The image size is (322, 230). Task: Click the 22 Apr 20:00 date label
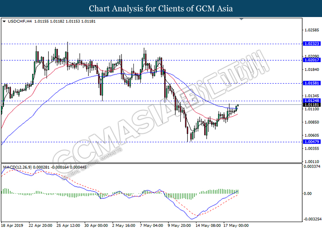[40, 225]
